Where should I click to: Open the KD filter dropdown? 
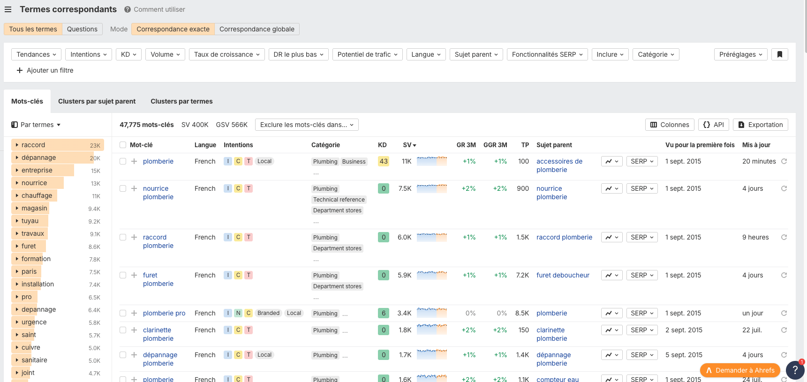coord(128,54)
